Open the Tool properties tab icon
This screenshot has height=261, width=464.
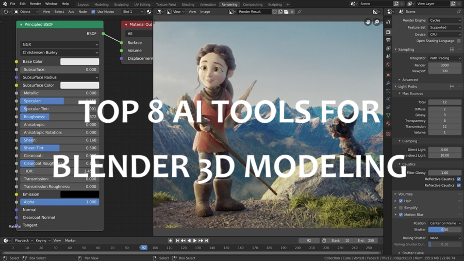388,22
